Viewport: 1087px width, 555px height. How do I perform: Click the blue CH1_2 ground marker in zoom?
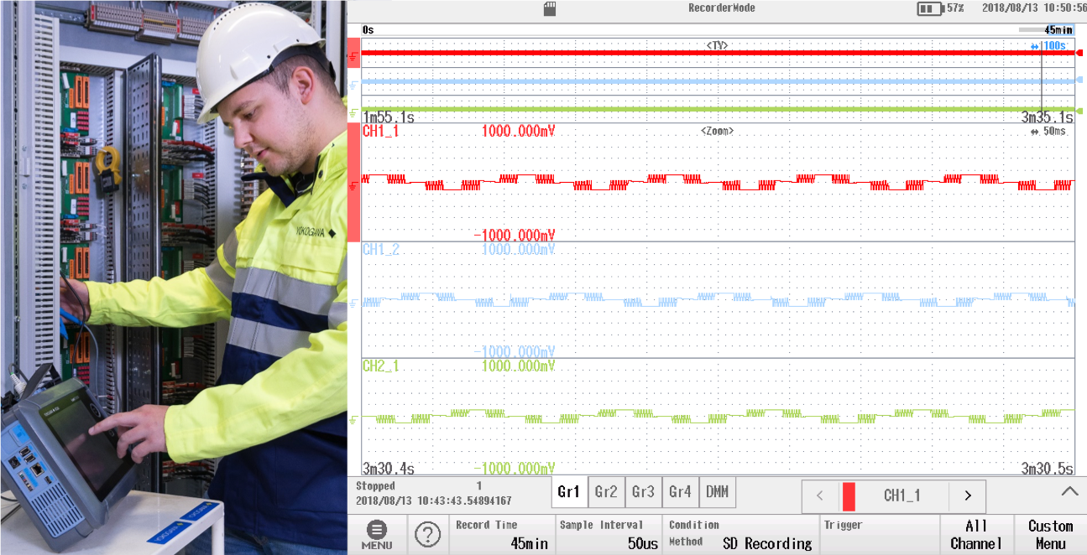coord(353,302)
